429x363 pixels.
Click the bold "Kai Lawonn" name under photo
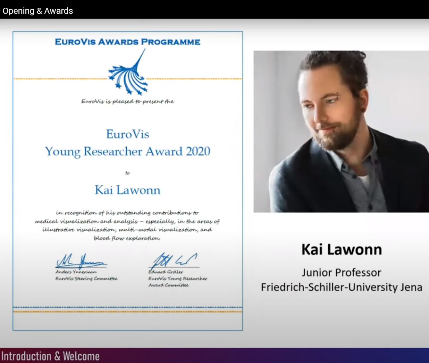[341, 250]
